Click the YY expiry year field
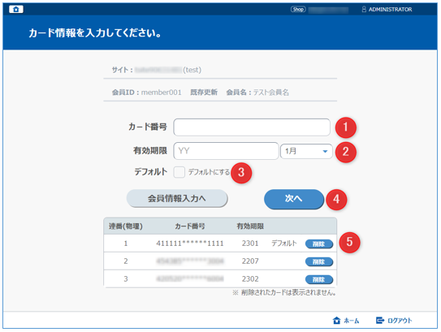441x332 pixels. [226, 151]
